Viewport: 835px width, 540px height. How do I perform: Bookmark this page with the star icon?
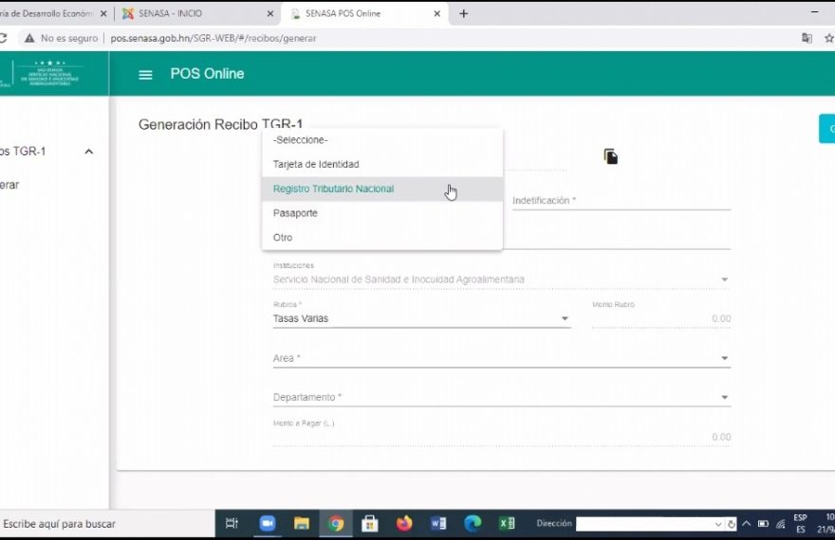point(830,38)
